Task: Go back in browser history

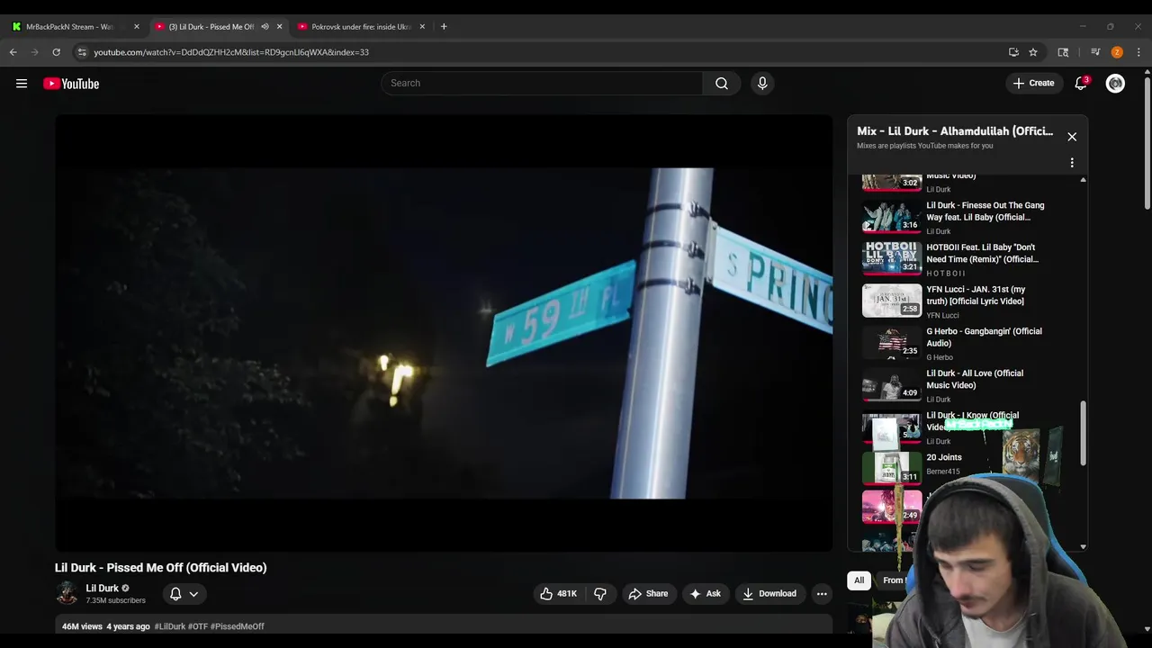Action: 13,52
